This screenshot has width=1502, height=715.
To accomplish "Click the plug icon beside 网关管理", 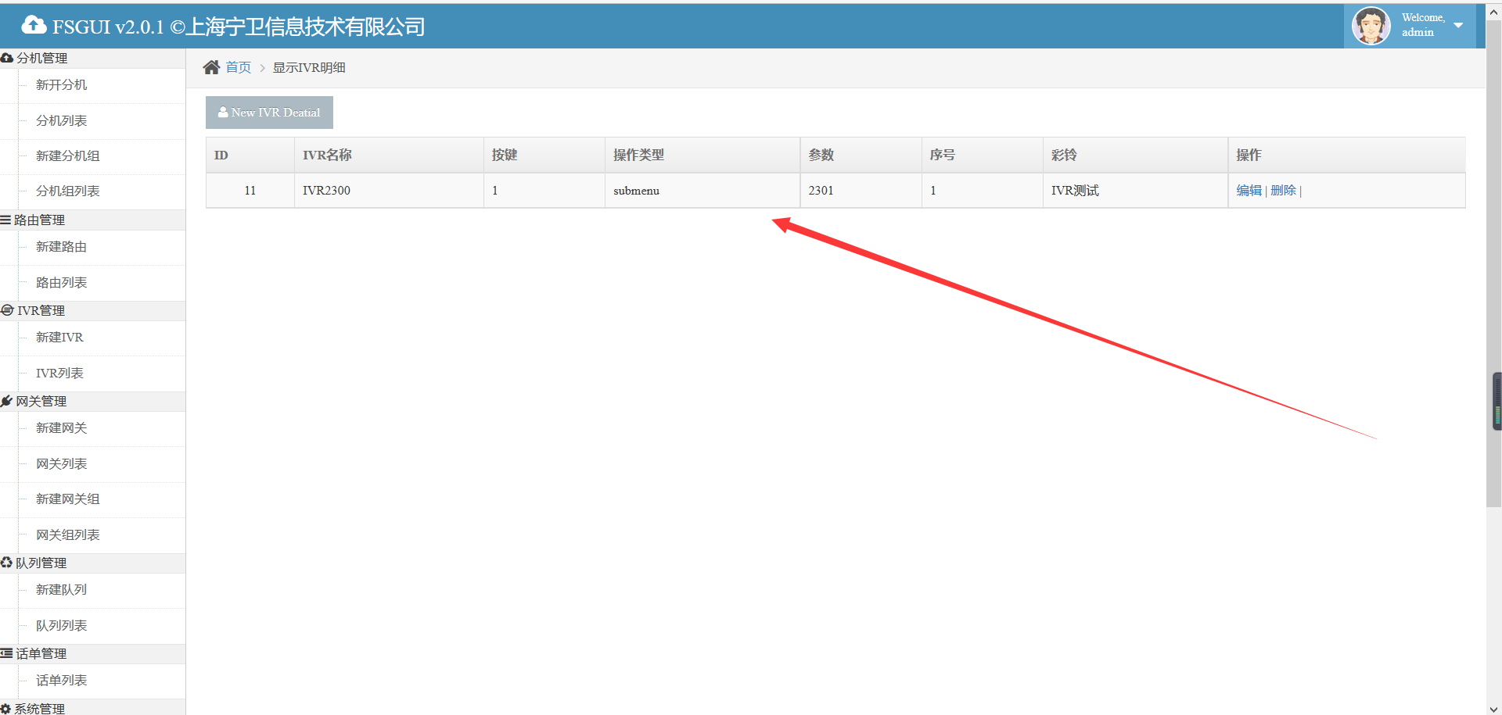I will (7, 402).
